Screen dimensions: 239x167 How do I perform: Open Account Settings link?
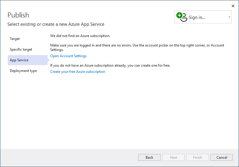click(68, 56)
